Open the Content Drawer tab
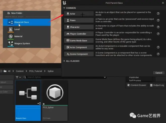 pos(137,85)
